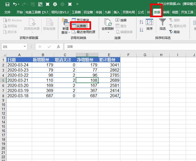196x161 pixels.
Task: Open the undo history dropdown arrow
Action: pyautogui.click(x=19, y=4)
